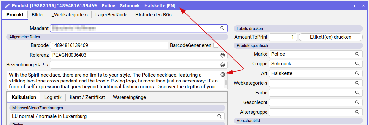Click into the Barcode input field
369x125 pixels.
(x=109, y=45)
